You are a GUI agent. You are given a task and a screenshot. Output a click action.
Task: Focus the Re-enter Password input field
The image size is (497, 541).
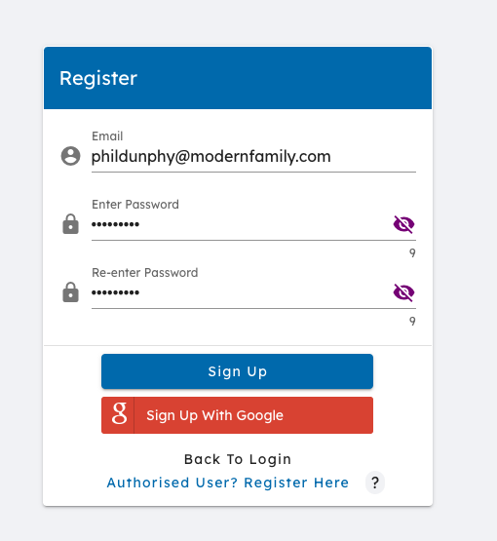tap(240, 292)
